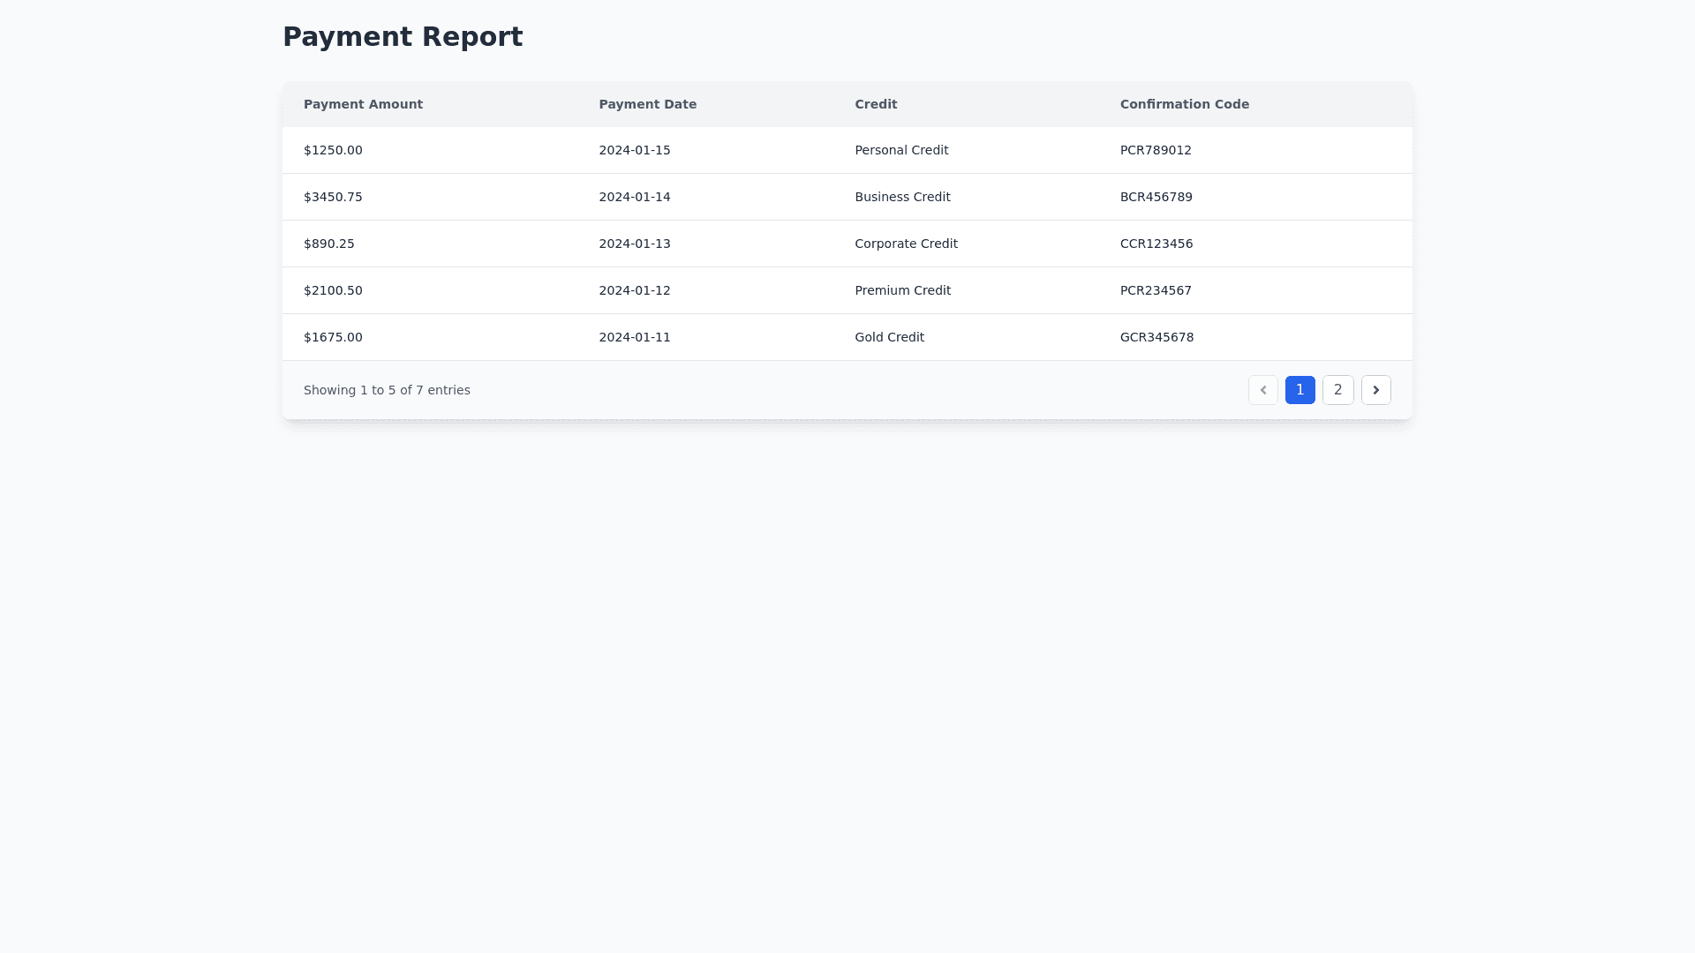Viewport: 1695px width, 953px height.
Task: Click the Payment Report page title
Action: 403,36
